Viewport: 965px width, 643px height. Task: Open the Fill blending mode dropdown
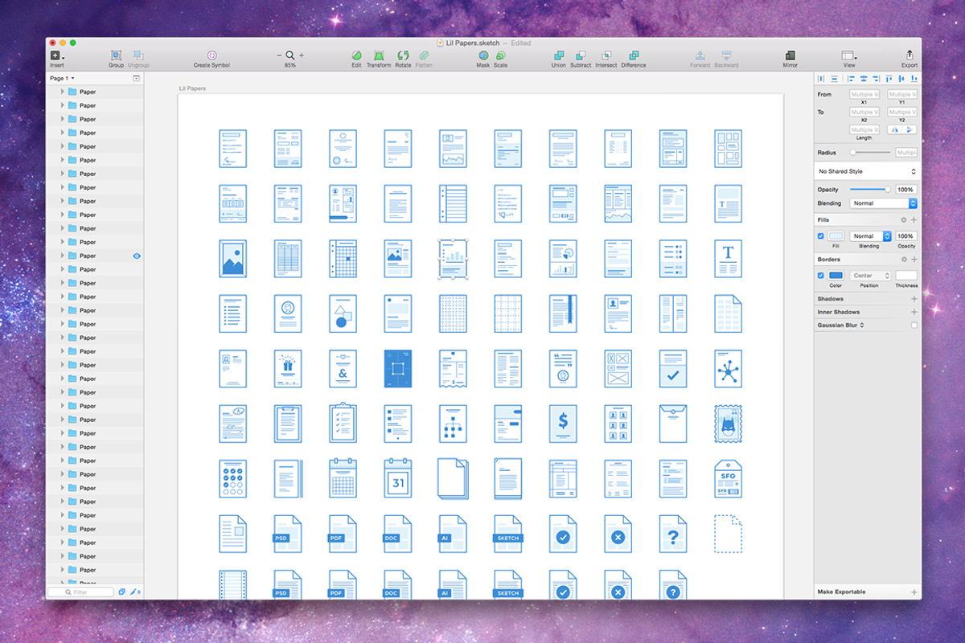(x=870, y=236)
